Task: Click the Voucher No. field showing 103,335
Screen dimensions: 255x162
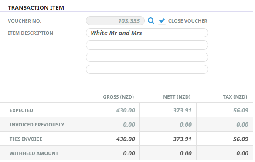Action: (115, 21)
